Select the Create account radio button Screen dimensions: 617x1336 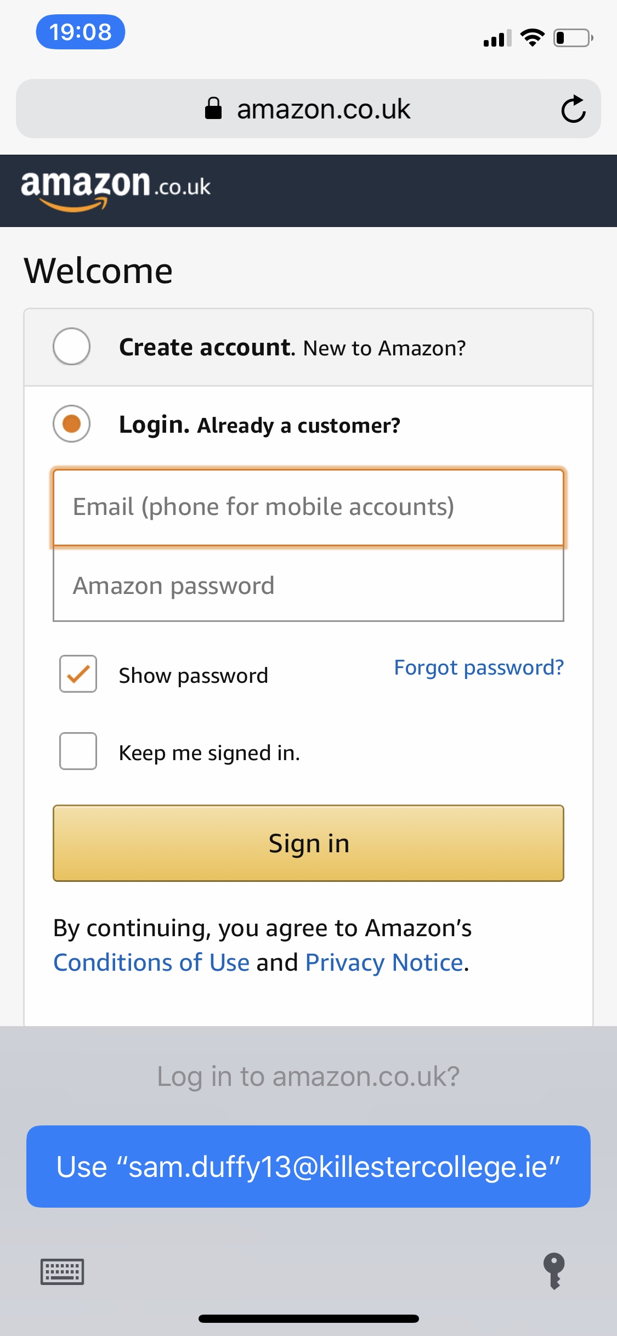pyautogui.click(x=71, y=346)
